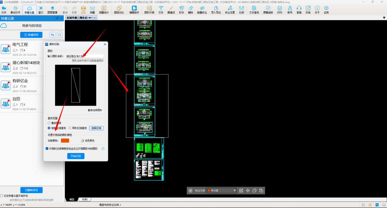Toggle 隐藏标注 hide annotations
Image resolution: width=387 pixels, height=208 pixels.
[x=202, y=10]
